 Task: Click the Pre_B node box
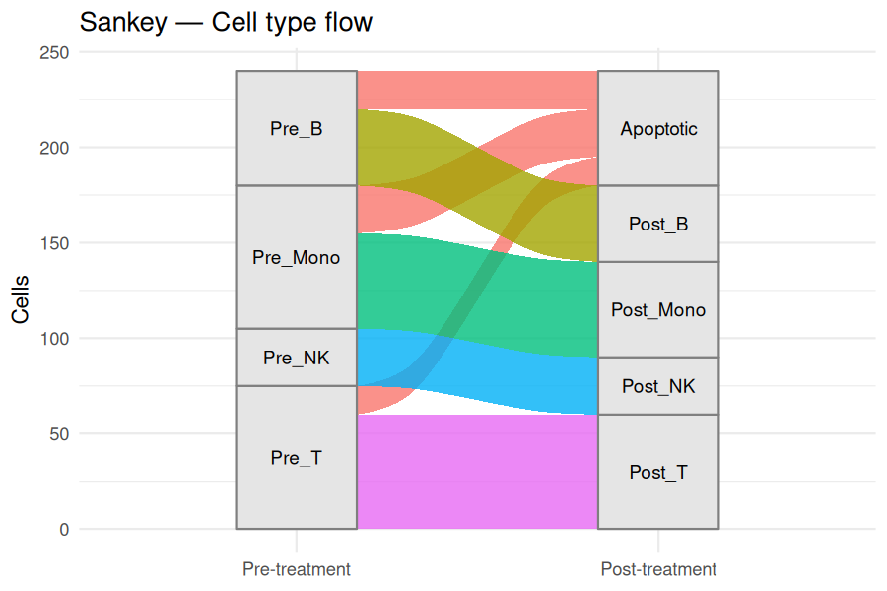pos(297,128)
